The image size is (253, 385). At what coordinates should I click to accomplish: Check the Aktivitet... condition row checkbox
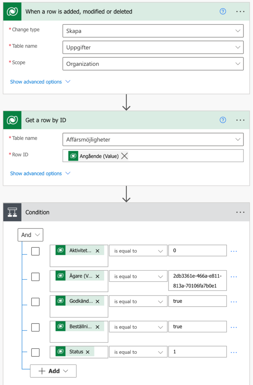point(35,251)
